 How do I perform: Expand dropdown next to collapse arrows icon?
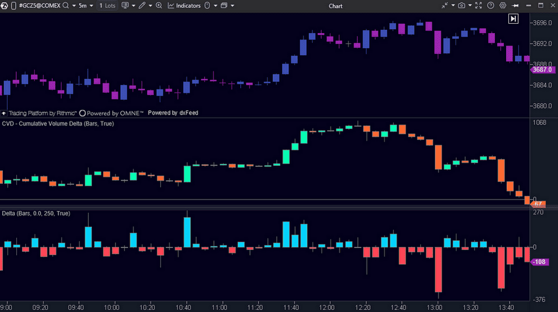point(453,6)
